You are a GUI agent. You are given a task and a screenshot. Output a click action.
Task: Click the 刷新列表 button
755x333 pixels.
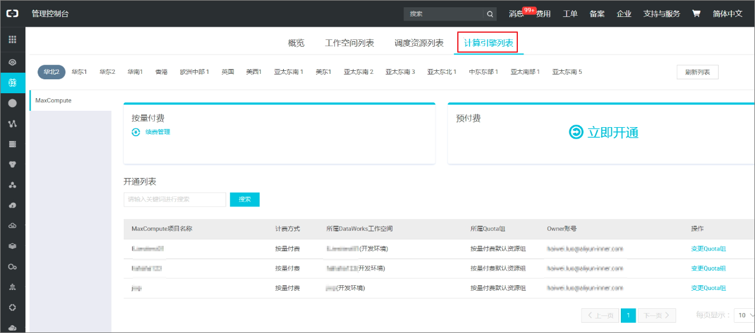tap(697, 72)
